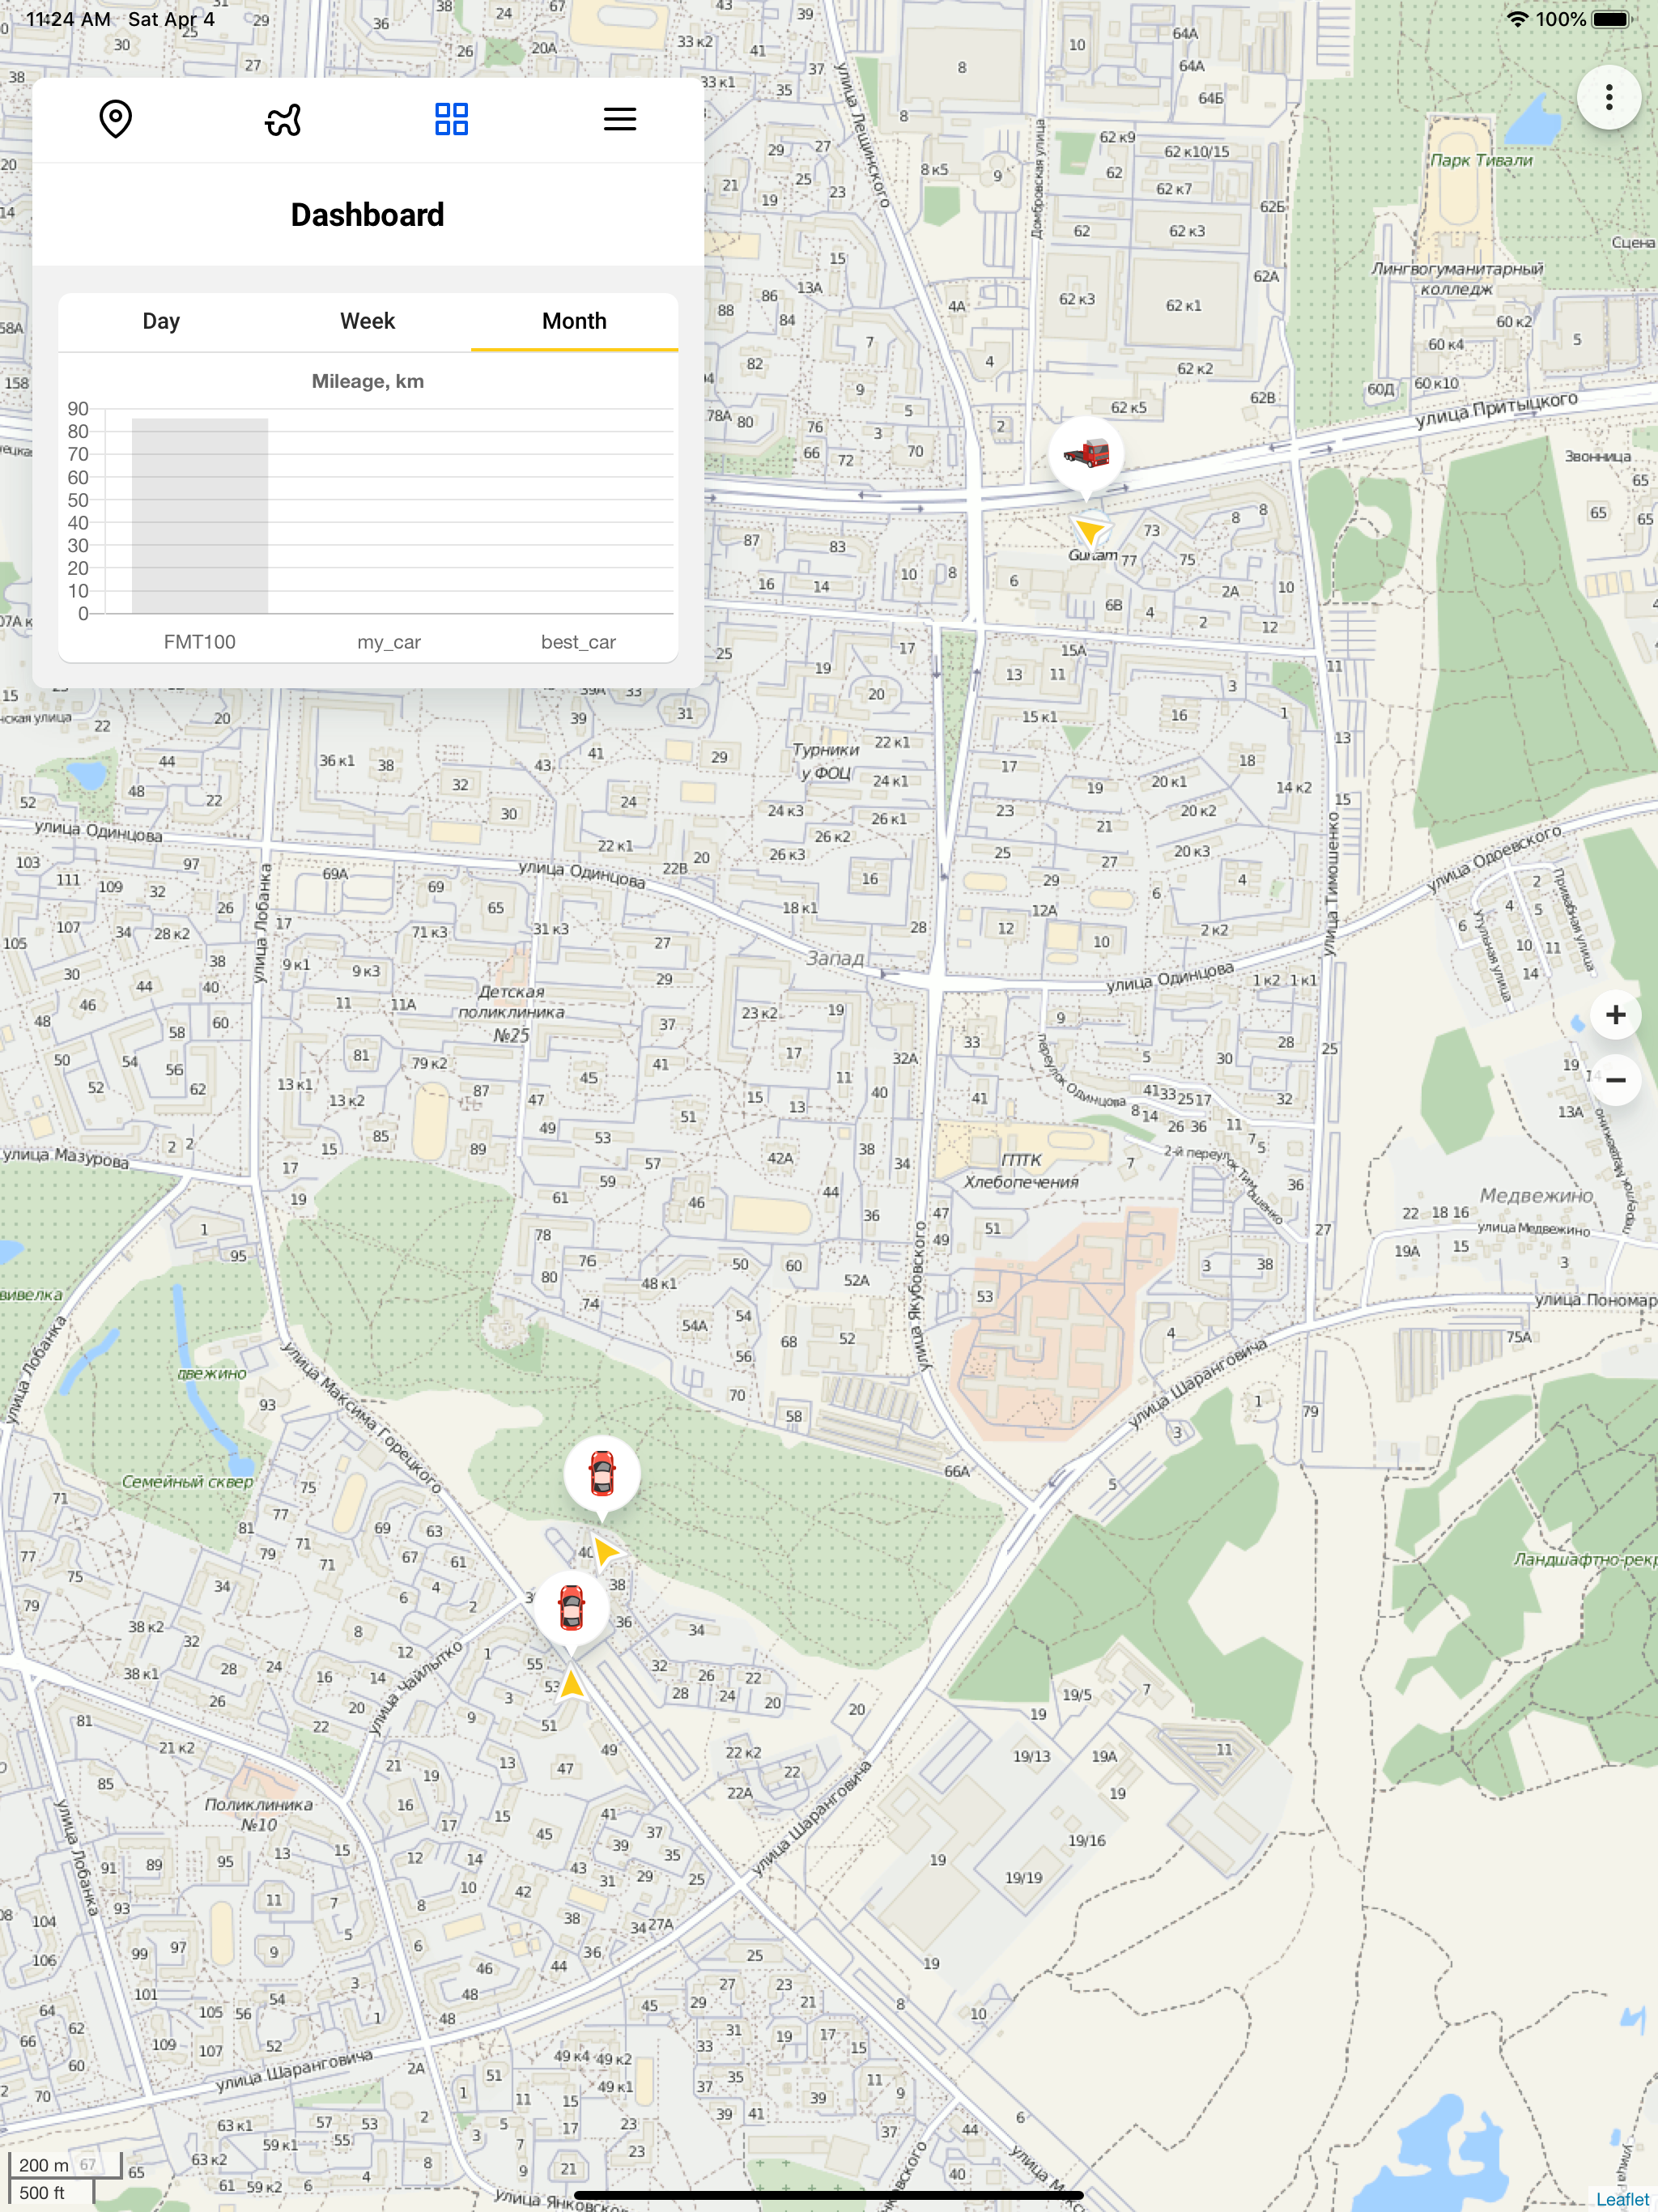1658x2212 pixels.
Task: Click the FMT100 mileage bar
Action: coord(200,515)
